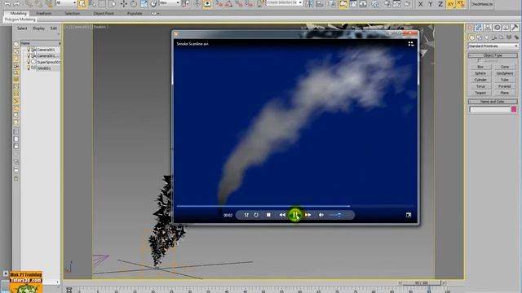Create a Teapot primitive

pyautogui.click(x=480, y=93)
